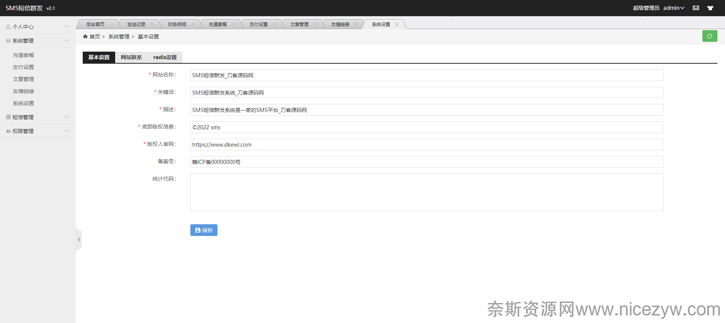Click the 基本设置 breadcrumb text
This screenshot has height=323, width=725.
148,37
